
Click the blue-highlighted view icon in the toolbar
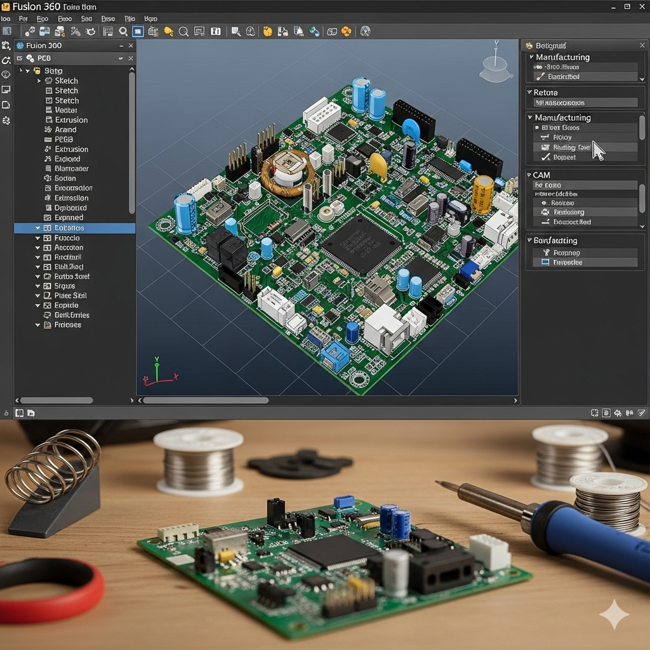point(138,32)
